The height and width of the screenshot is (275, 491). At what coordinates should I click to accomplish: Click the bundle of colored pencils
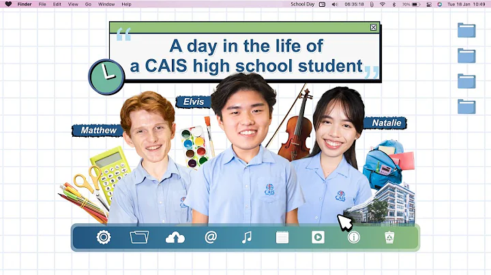tap(83, 203)
